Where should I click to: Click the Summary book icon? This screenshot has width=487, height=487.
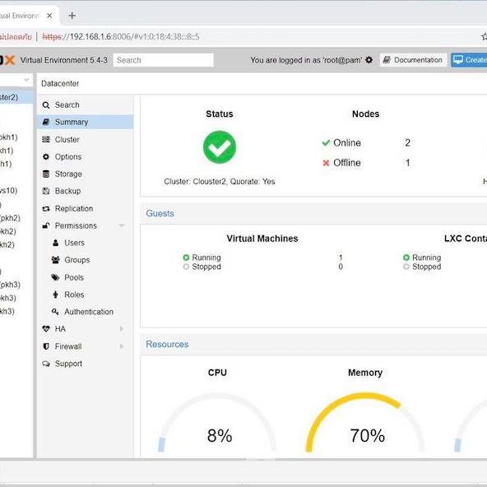(x=46, y=122)
